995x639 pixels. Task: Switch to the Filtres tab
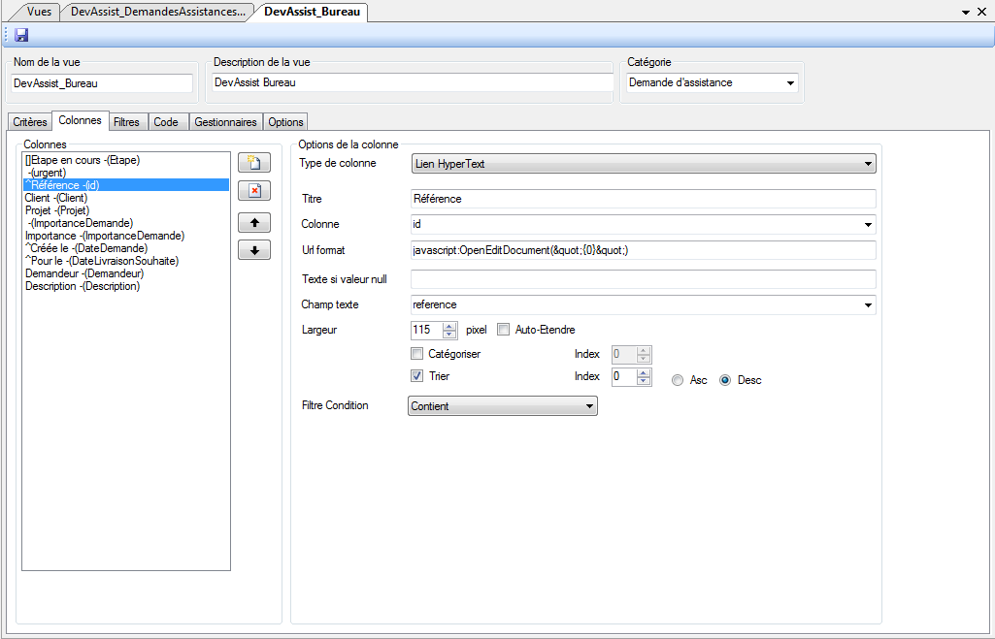[x=126, y=122]
